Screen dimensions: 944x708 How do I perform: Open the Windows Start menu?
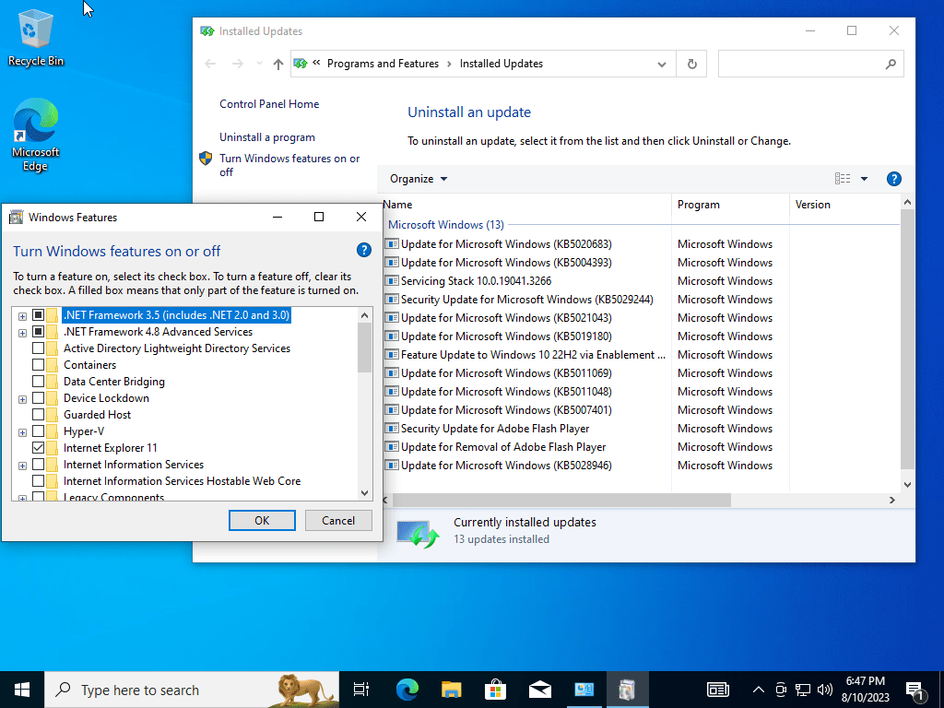(x=22, y=690)
